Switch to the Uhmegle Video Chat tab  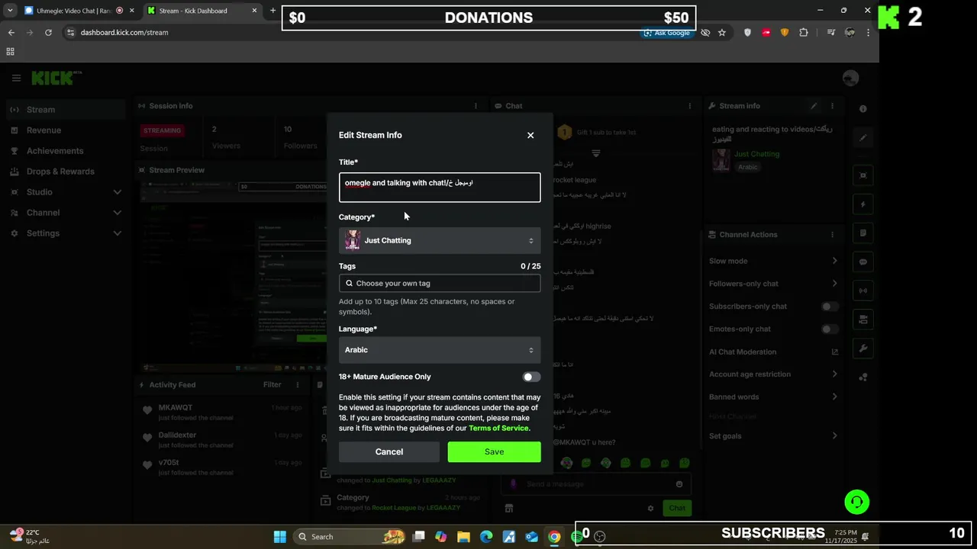79,11
